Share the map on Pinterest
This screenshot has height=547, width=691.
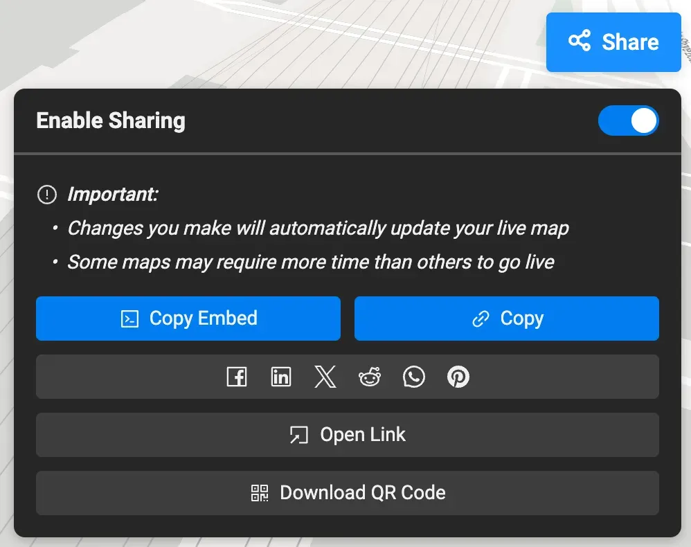click(458, 377)
